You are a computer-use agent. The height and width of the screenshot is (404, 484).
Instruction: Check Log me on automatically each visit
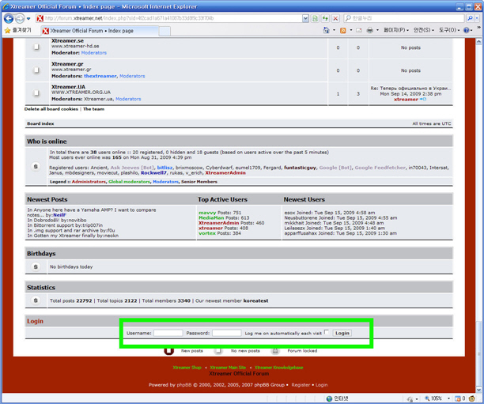click(x=327, y=332)
